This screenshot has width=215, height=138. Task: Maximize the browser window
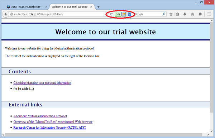[x=201, y=3]
